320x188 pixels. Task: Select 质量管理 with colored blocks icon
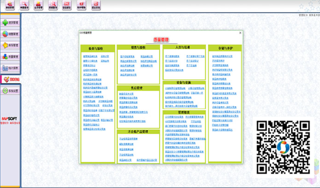pyautogui.click(x=10, y=56)
